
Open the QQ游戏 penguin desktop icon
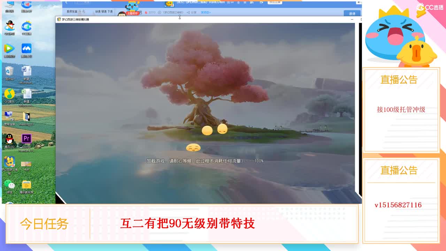click(x=9, y=27)
